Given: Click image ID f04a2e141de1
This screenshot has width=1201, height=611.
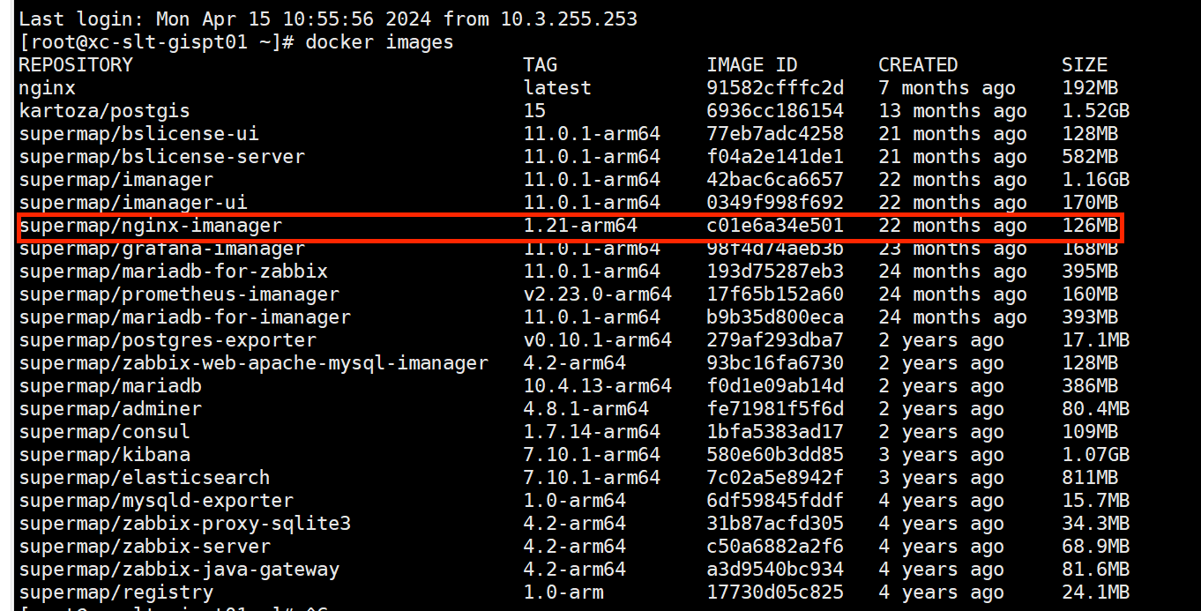Looking at the screenshot, I should (775, 157).
